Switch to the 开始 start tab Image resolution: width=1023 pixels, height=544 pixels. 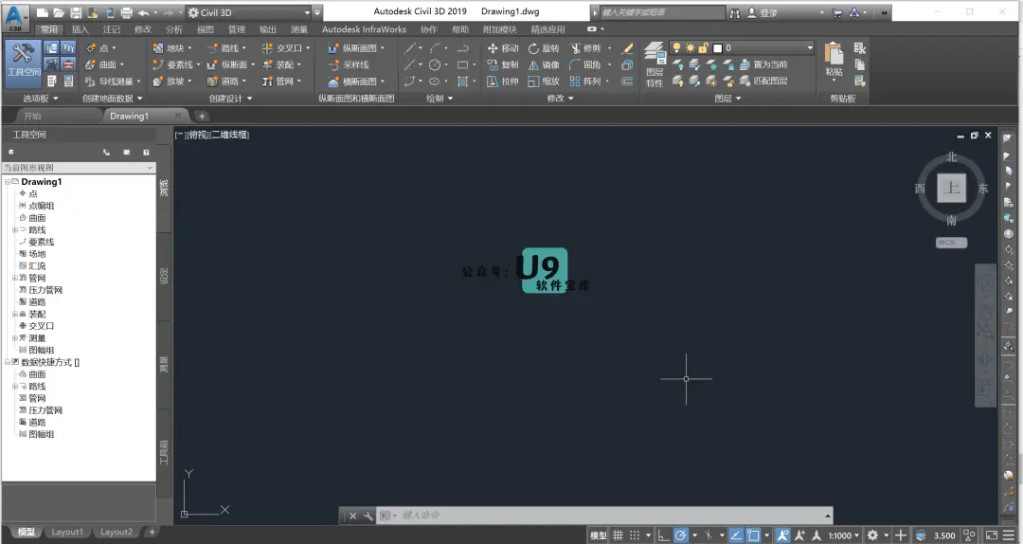pos(32,117)
